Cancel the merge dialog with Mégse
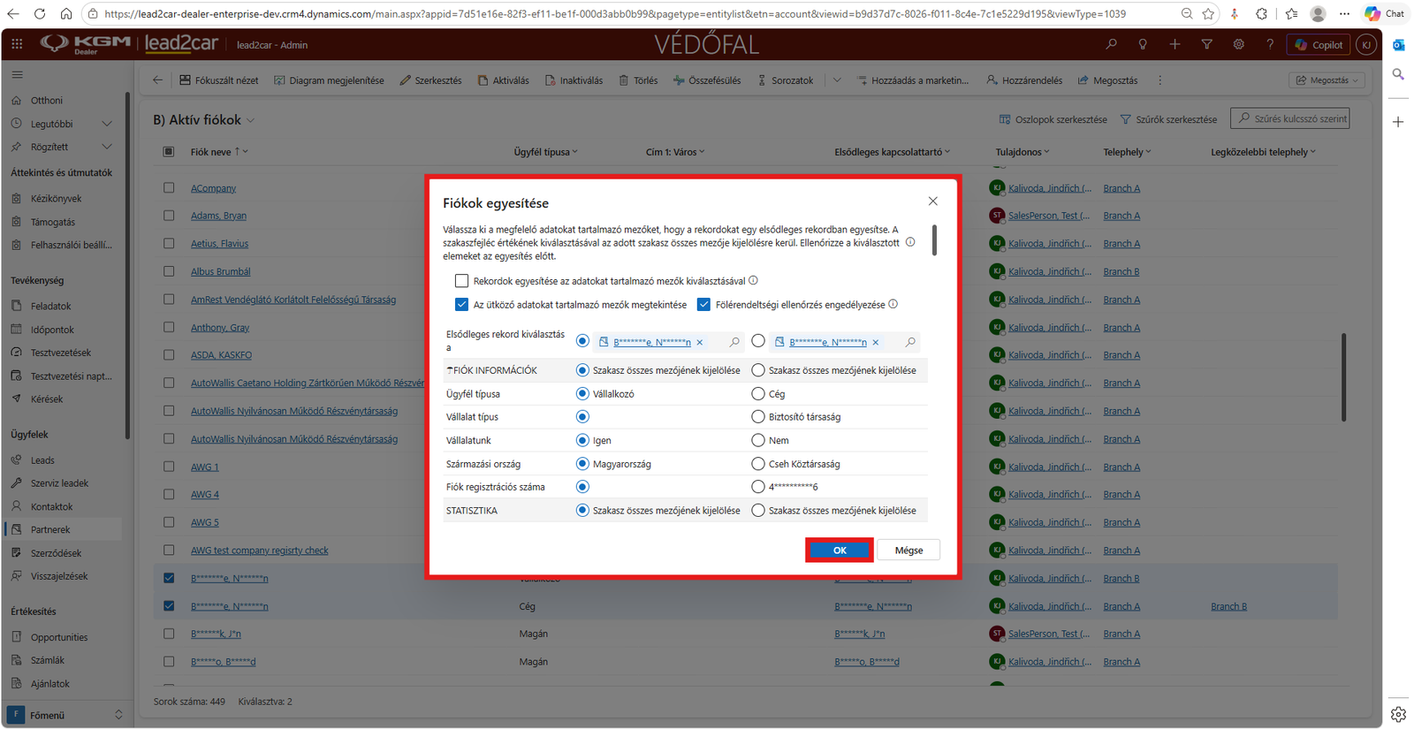 [x=908, y=550]
